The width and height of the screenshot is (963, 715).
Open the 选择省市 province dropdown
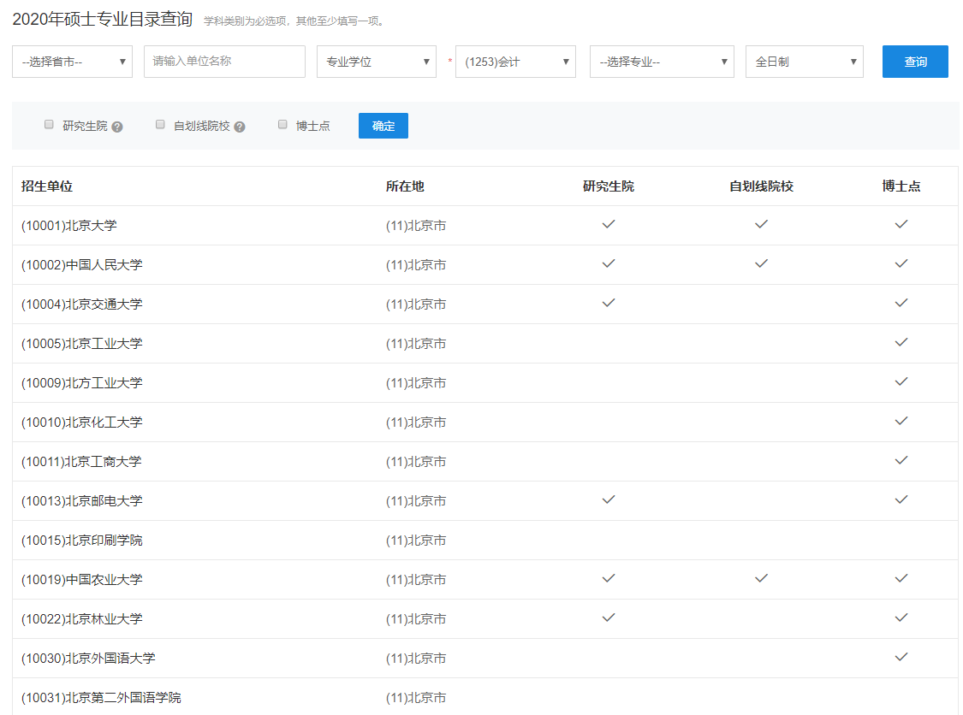coord(72,62)
